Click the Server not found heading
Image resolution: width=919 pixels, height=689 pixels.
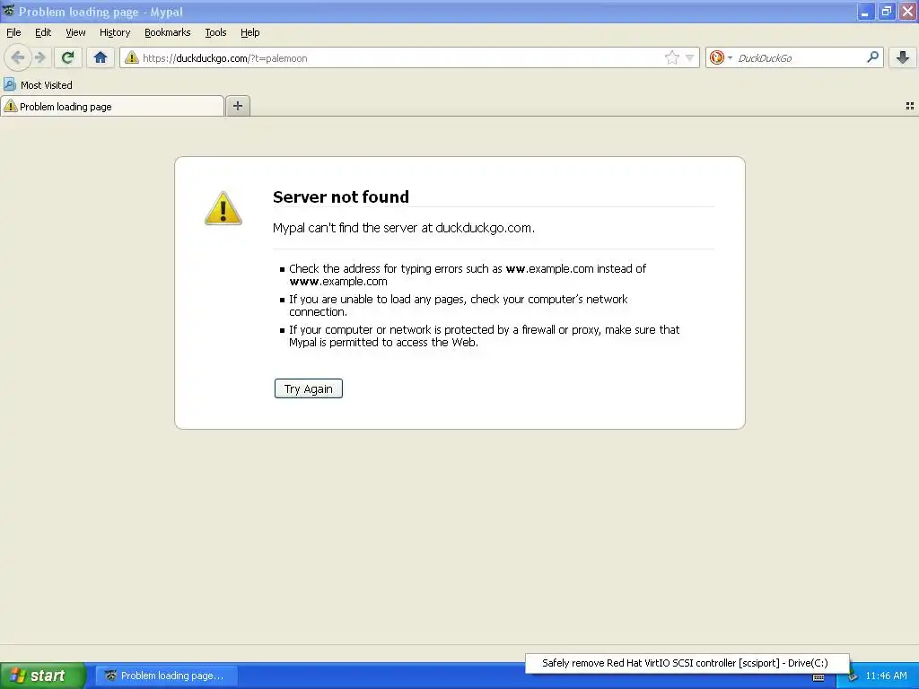tap(341, 196)
